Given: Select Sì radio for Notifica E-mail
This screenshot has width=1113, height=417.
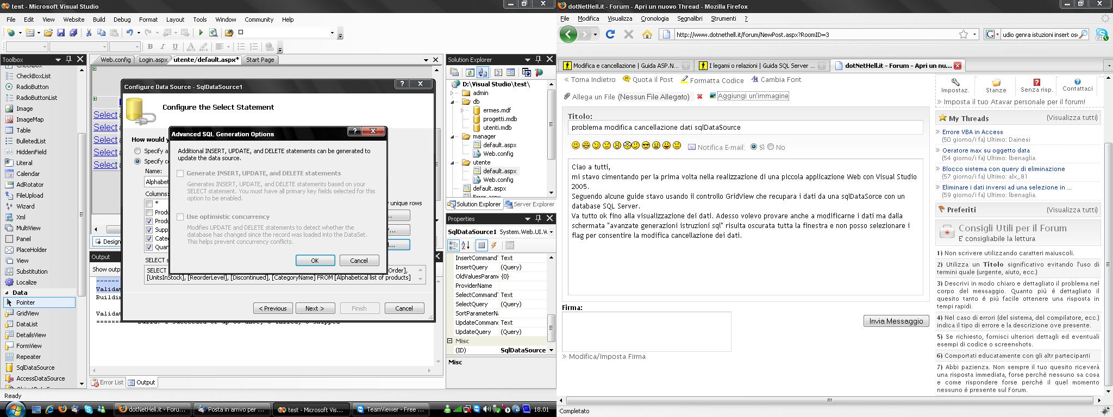Looking at the screenshot, I should tap(754, 147).
